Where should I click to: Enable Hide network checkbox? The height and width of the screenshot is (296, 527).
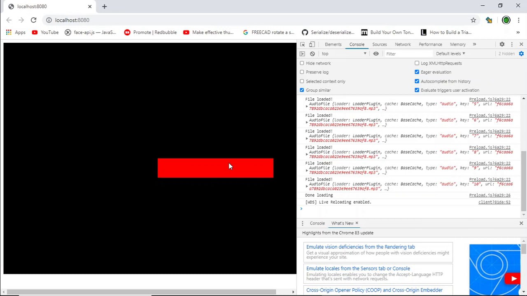[x=302, y=63]
